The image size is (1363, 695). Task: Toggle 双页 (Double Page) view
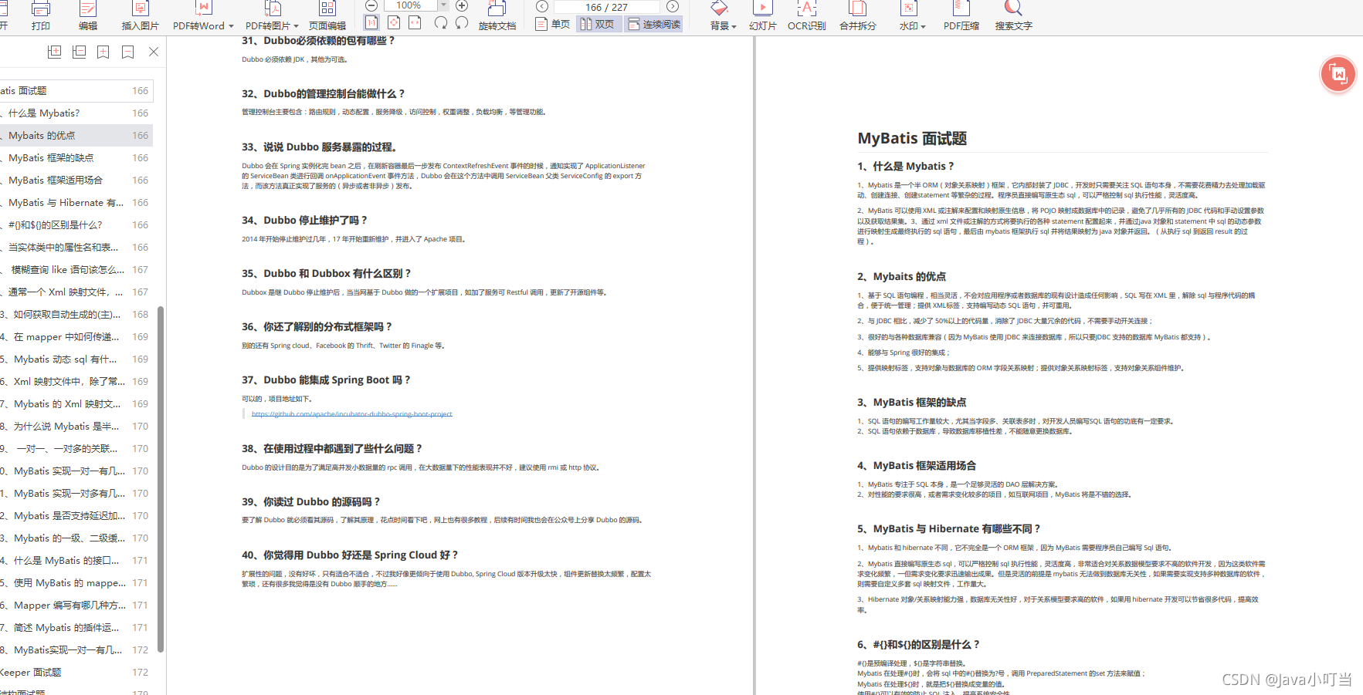click(x=598, y=24)
